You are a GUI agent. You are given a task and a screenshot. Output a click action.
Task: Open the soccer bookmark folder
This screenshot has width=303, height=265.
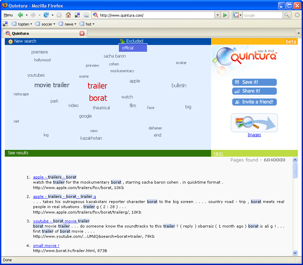(x=45, y=24)
